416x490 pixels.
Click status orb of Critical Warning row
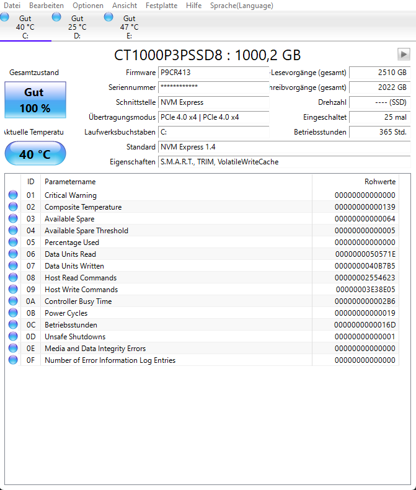point(13,195)
